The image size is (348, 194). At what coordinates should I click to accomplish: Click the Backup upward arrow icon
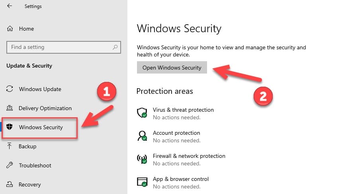pos(9,146)
